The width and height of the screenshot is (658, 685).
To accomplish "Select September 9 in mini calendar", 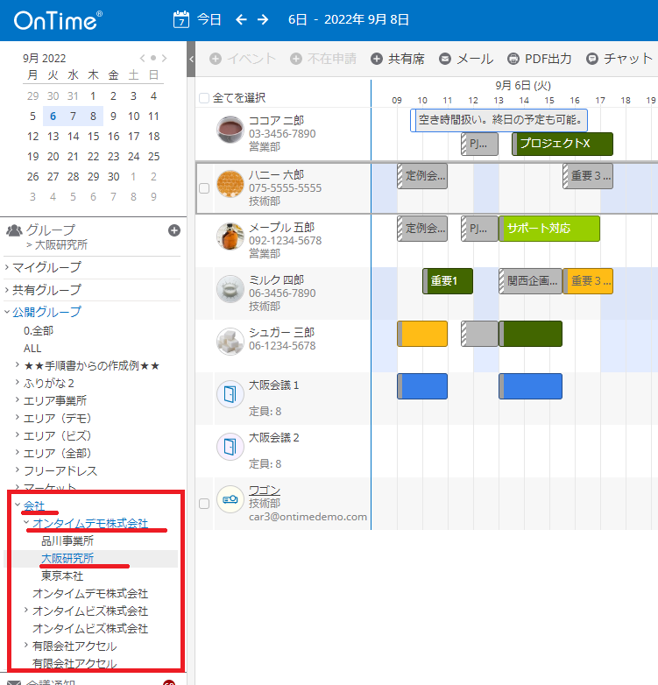I will (x=113, y=117).
